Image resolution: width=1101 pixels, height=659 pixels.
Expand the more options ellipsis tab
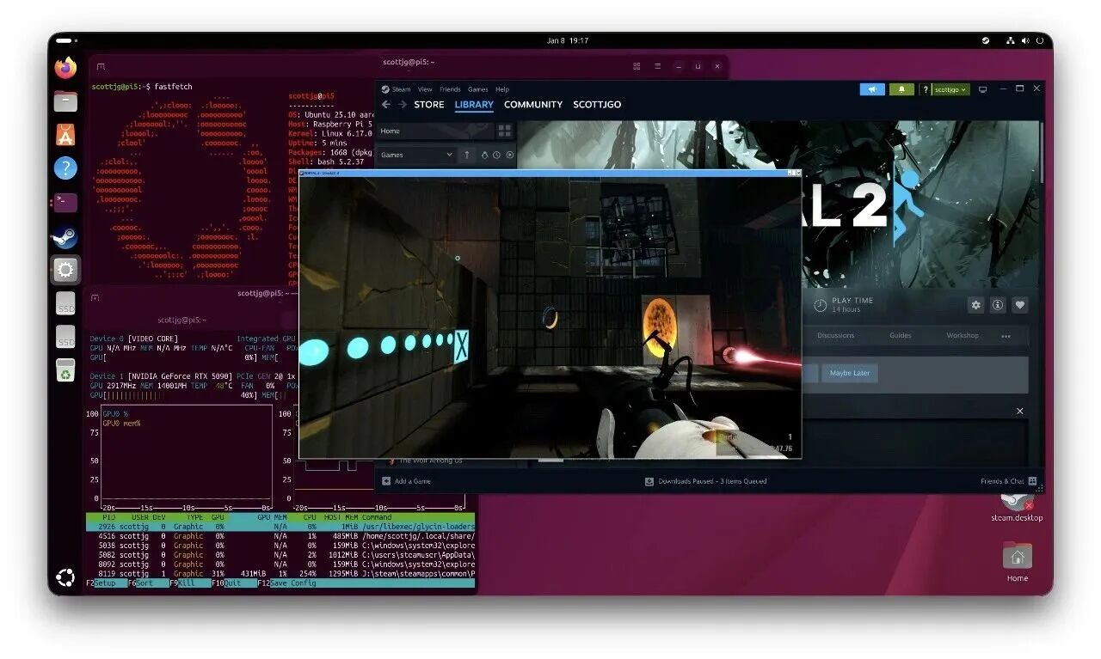point(1006,337)
